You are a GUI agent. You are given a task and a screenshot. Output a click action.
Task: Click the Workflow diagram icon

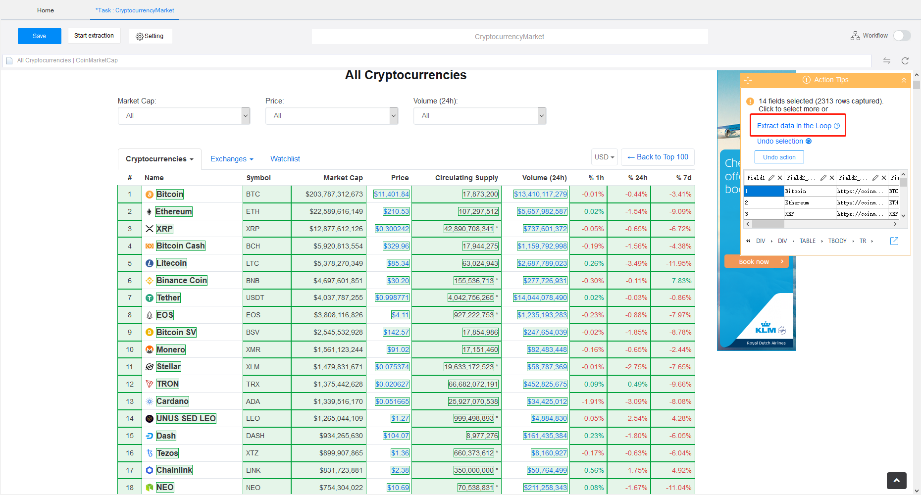tap(855, 36)
